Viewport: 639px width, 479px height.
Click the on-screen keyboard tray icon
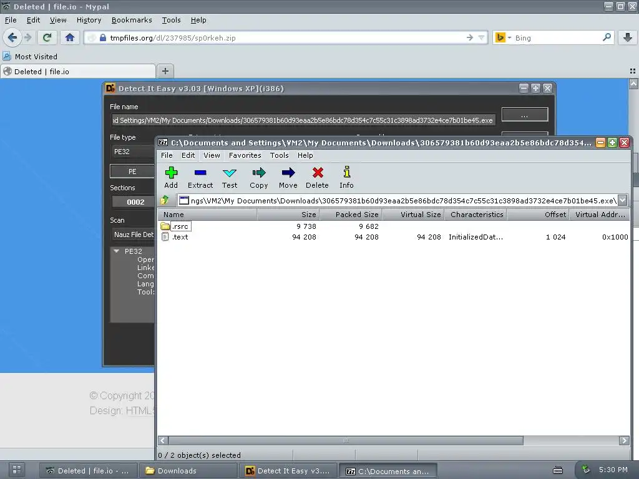tap(557, 470)
